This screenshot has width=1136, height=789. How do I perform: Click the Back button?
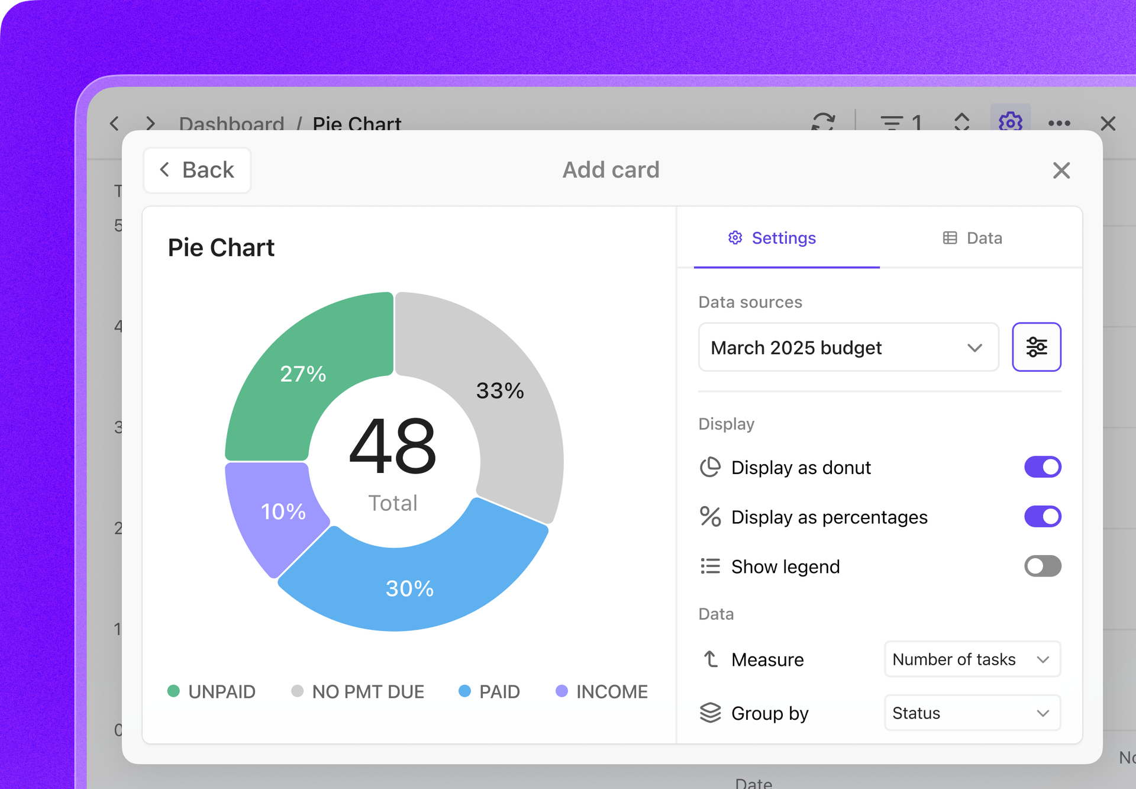(197, 170)
